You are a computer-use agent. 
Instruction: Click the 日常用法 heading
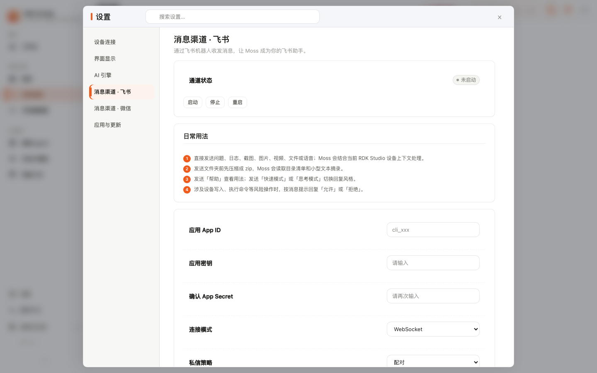[196, 136]
